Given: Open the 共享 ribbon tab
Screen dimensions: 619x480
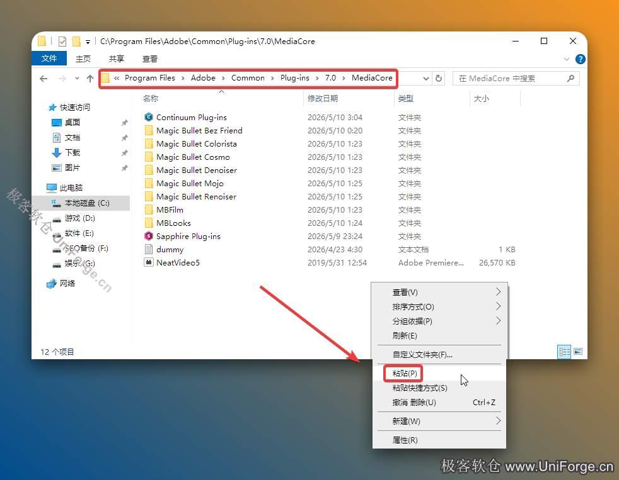Looking at the screenshot, I should coord(117,59).
